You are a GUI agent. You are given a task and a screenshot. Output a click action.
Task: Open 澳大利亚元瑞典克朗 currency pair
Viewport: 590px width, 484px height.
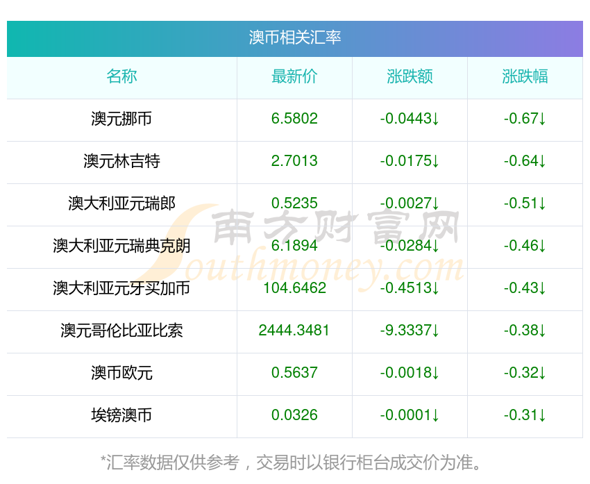click(x=121, y=246)
